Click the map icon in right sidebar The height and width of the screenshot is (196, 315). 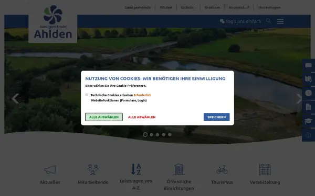pos(308,79)
